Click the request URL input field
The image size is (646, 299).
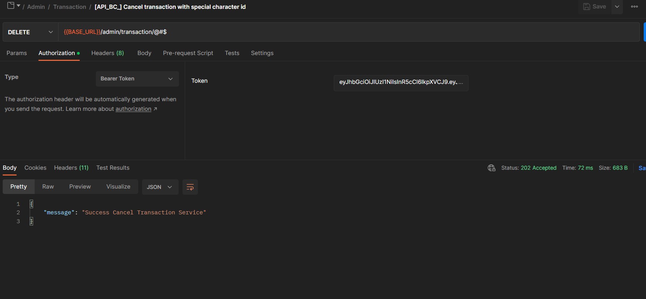(x=349, y=32)
